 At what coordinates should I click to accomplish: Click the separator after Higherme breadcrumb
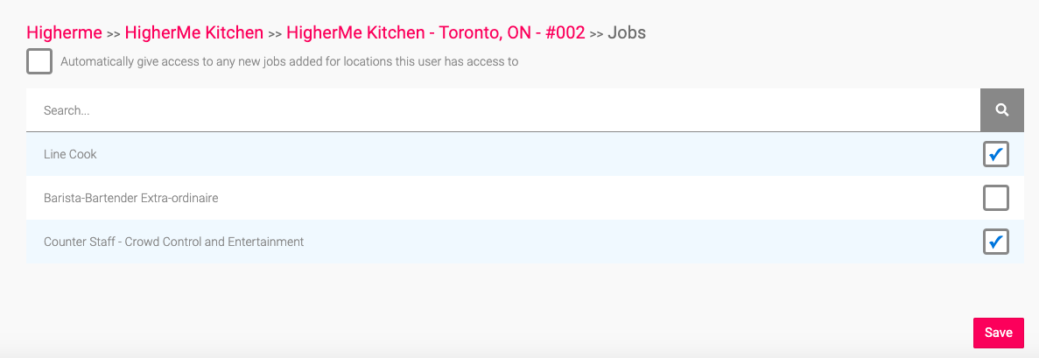[113, 33]
